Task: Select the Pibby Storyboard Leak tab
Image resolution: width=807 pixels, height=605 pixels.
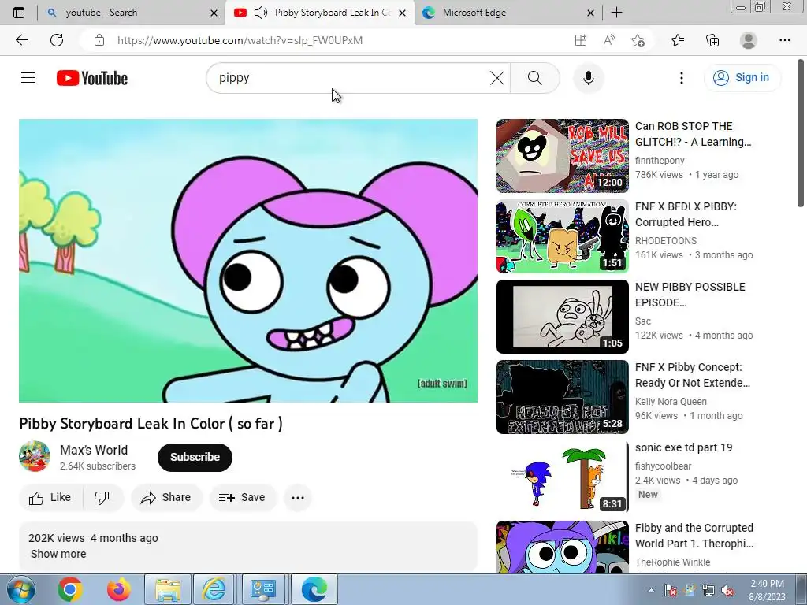Action: [x=320, y=13]
